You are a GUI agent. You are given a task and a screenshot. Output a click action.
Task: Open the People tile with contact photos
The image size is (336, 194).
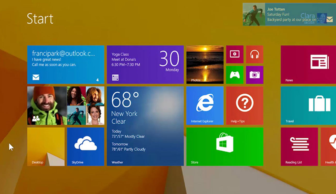(x=66, y=106)
